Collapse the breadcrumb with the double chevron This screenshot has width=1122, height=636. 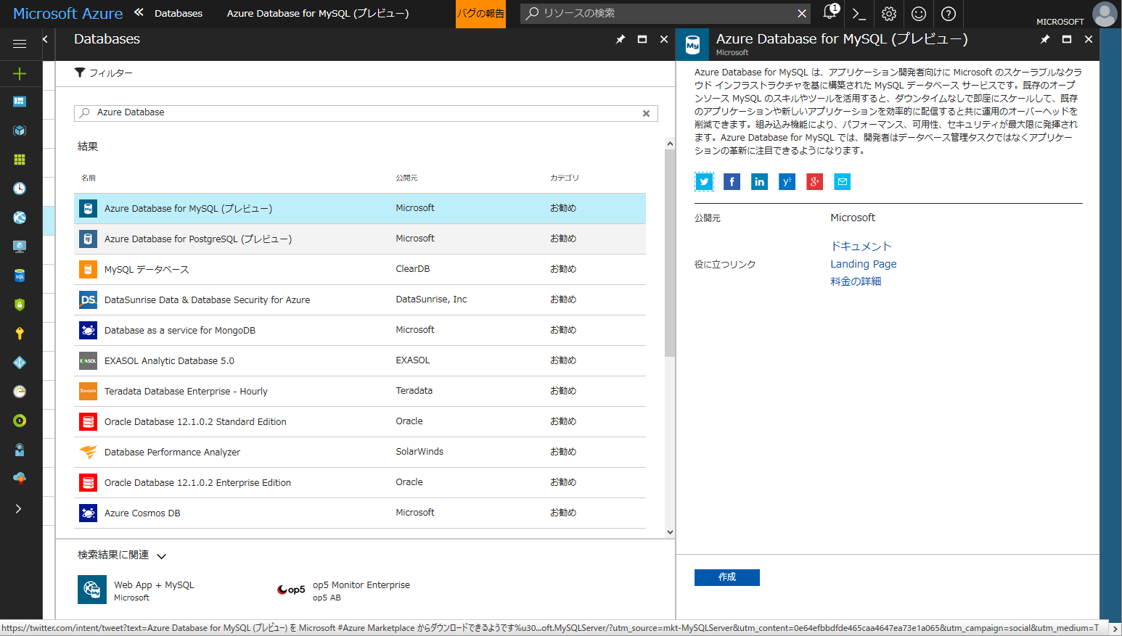139,12
